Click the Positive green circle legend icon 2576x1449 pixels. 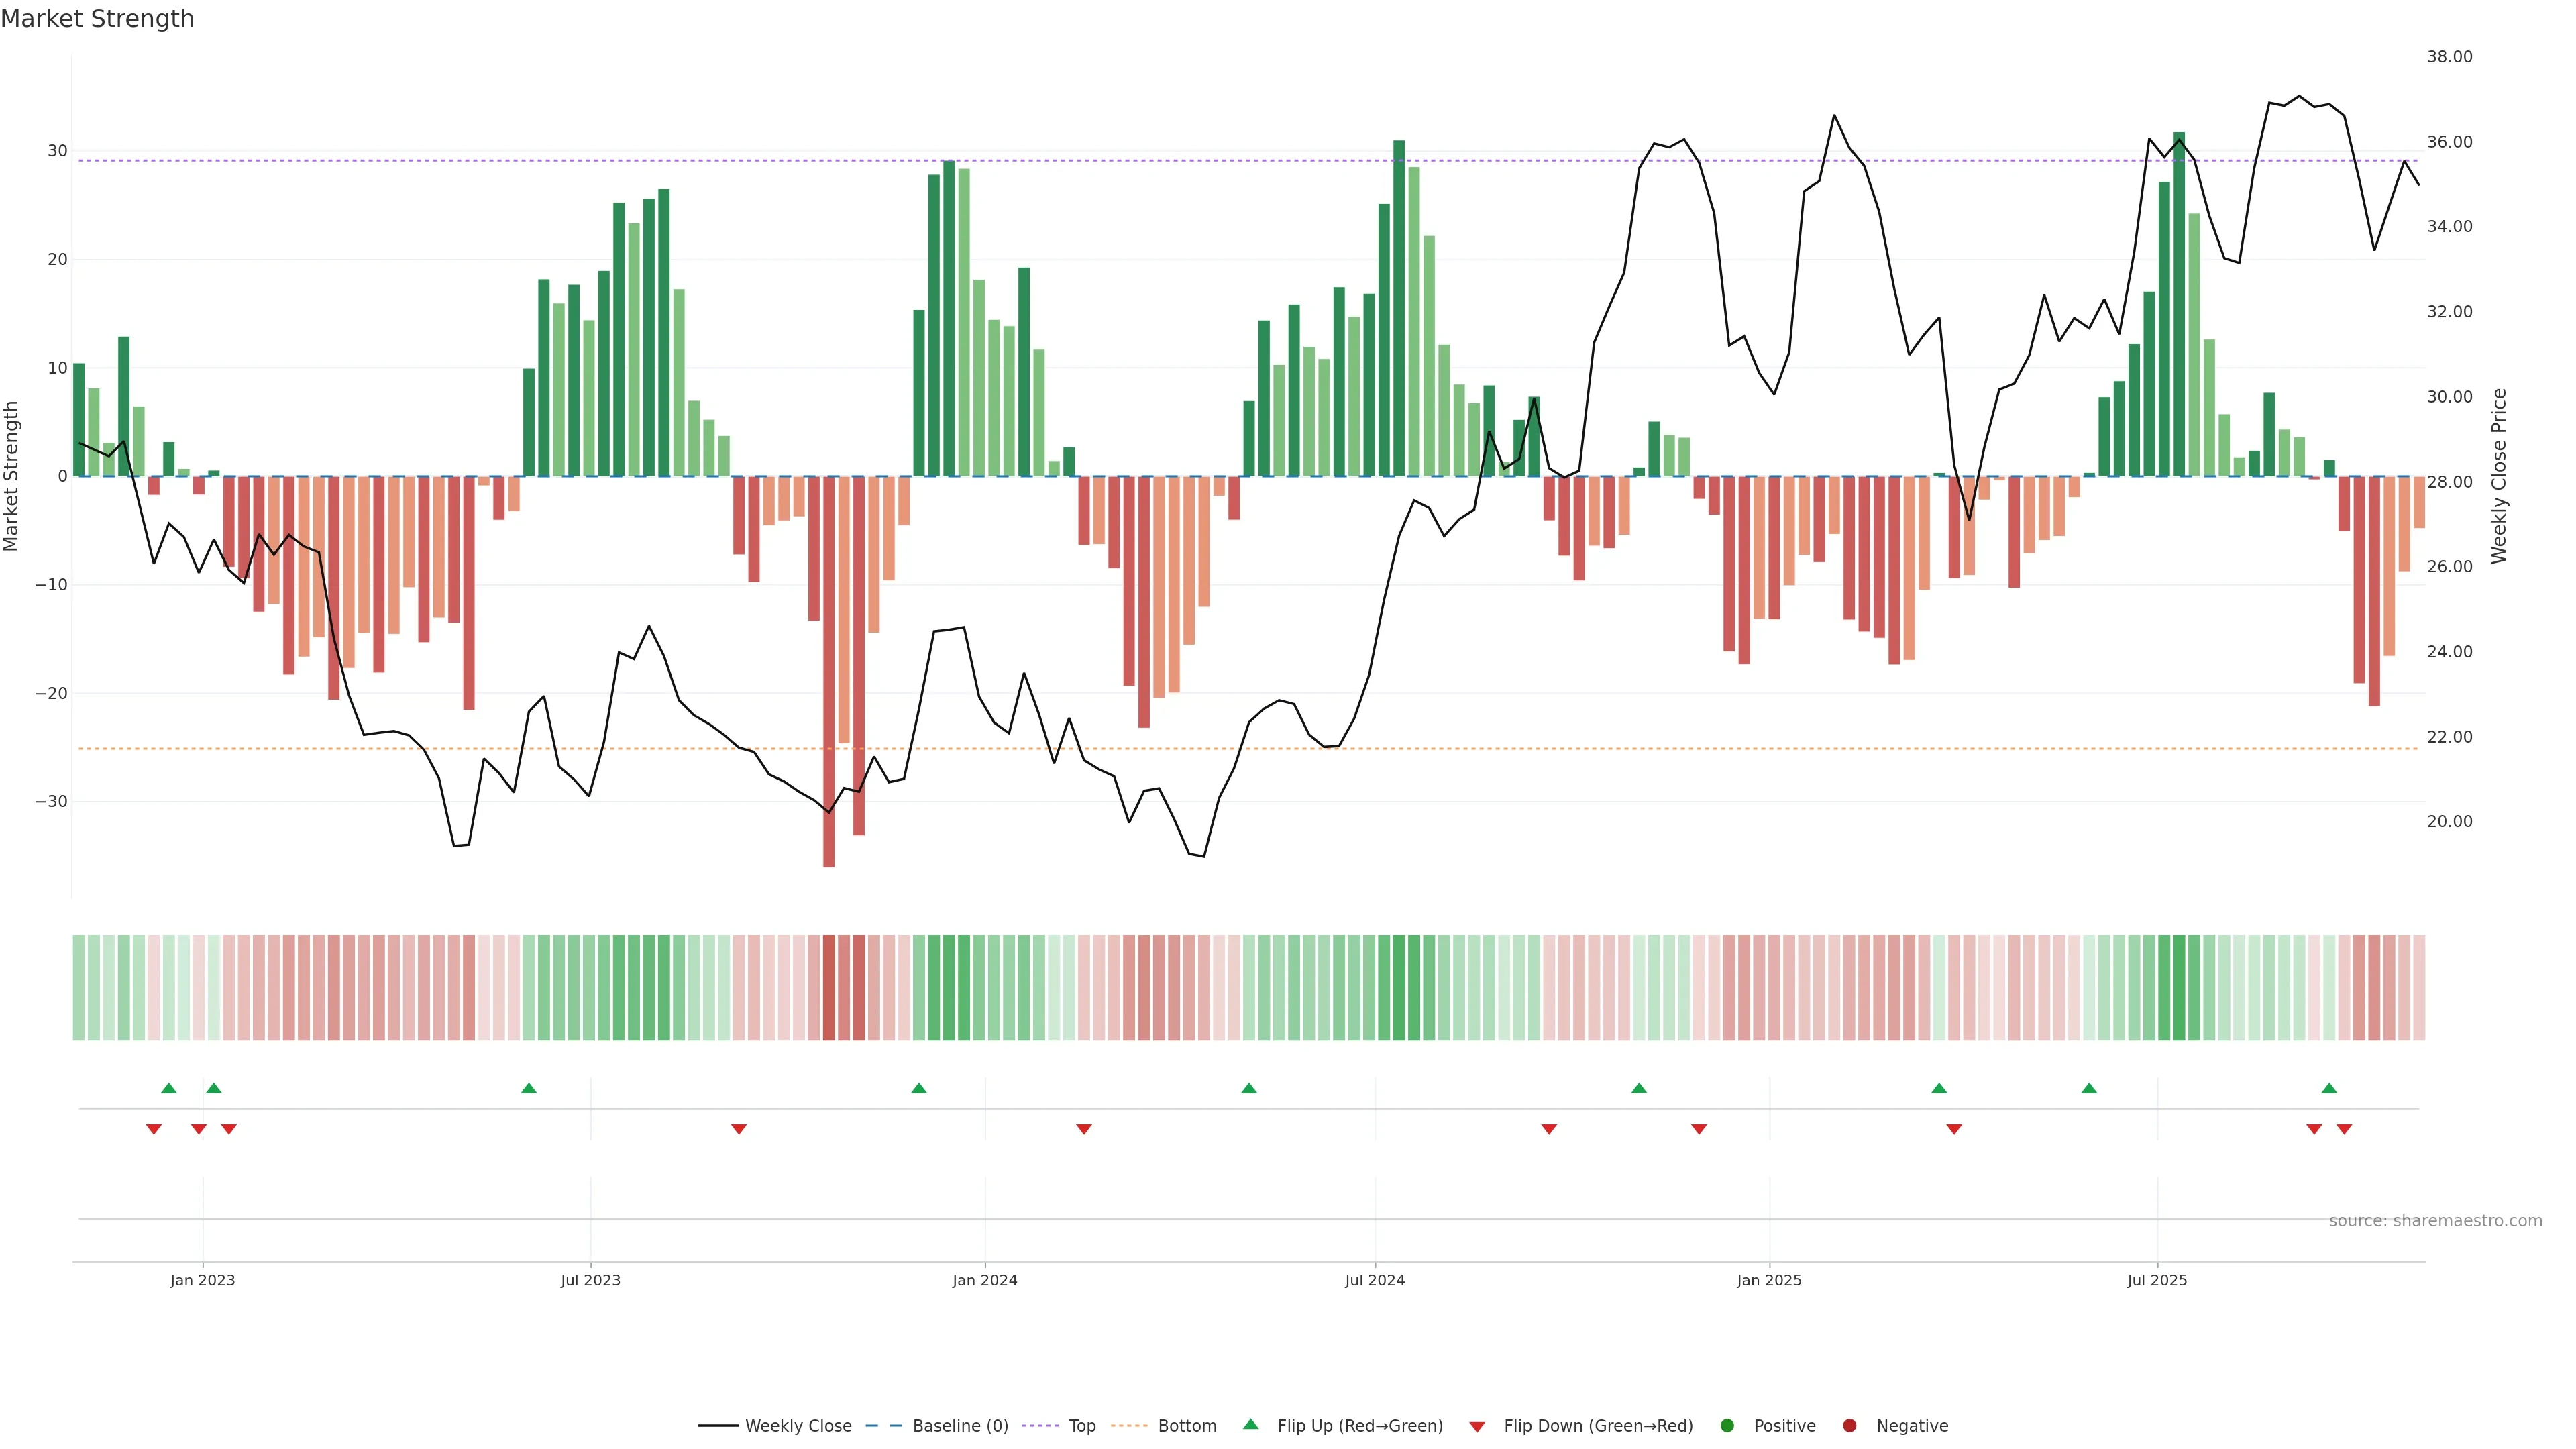[x=1727, y=1426]
